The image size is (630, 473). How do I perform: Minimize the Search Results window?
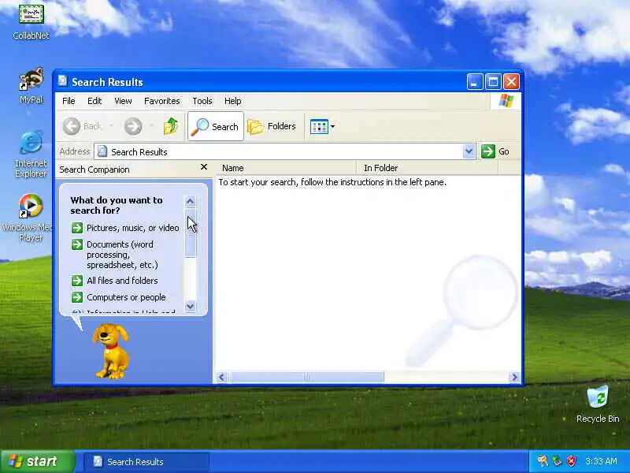(475, 82)
